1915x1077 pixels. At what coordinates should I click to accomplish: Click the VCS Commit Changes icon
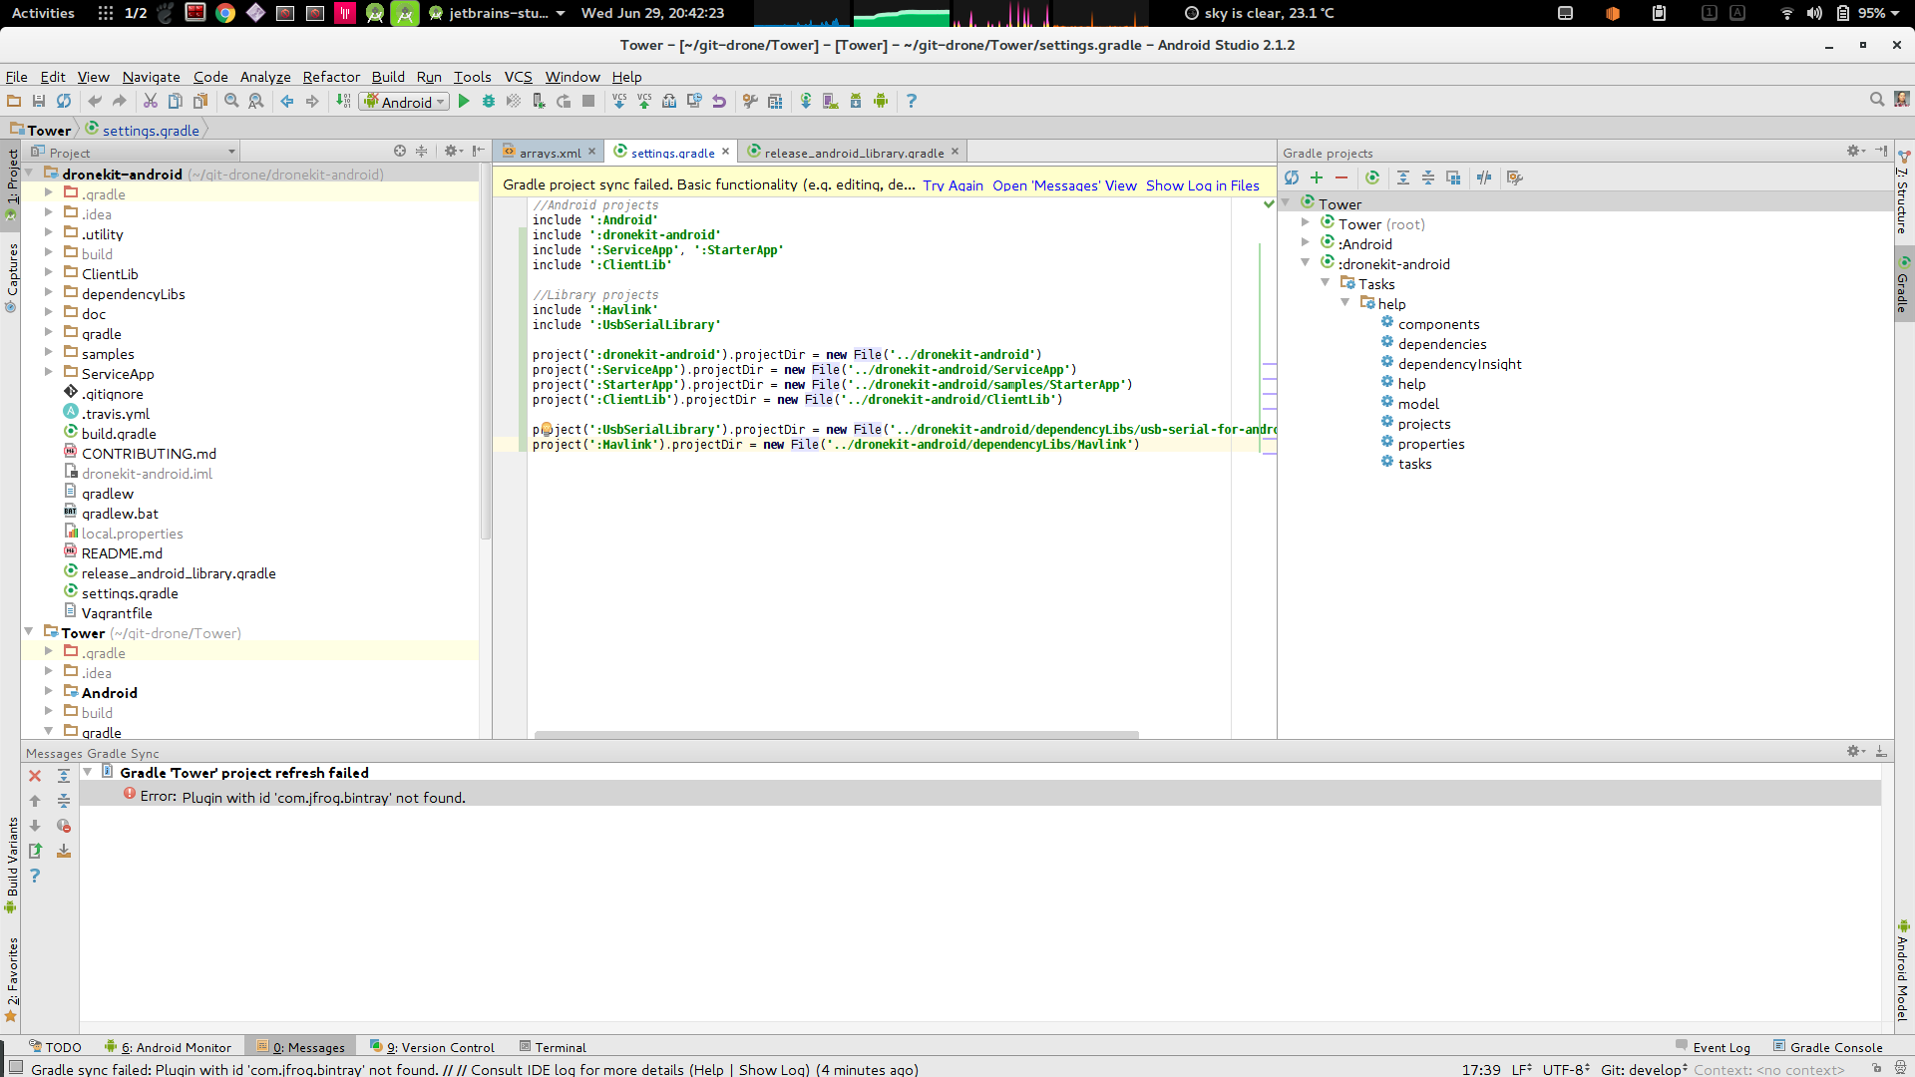pyautogui.click(x=644, y=102)
